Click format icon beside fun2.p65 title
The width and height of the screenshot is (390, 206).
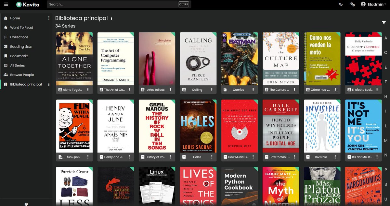click(60, 157)
